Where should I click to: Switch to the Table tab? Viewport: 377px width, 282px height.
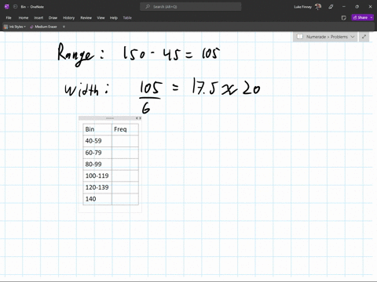coord(127,18)
